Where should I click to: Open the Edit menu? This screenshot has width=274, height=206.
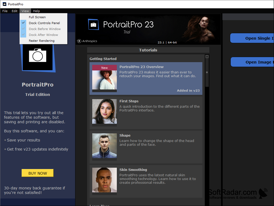(14, 11)
